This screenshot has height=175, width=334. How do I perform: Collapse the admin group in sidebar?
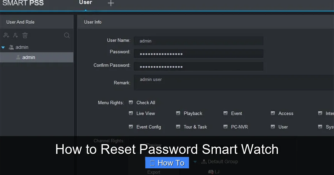click(3, 47)
